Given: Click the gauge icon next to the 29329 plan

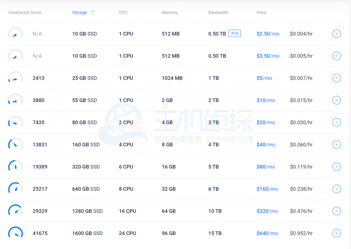Looking at the screenshot, I should click(15, 211).
